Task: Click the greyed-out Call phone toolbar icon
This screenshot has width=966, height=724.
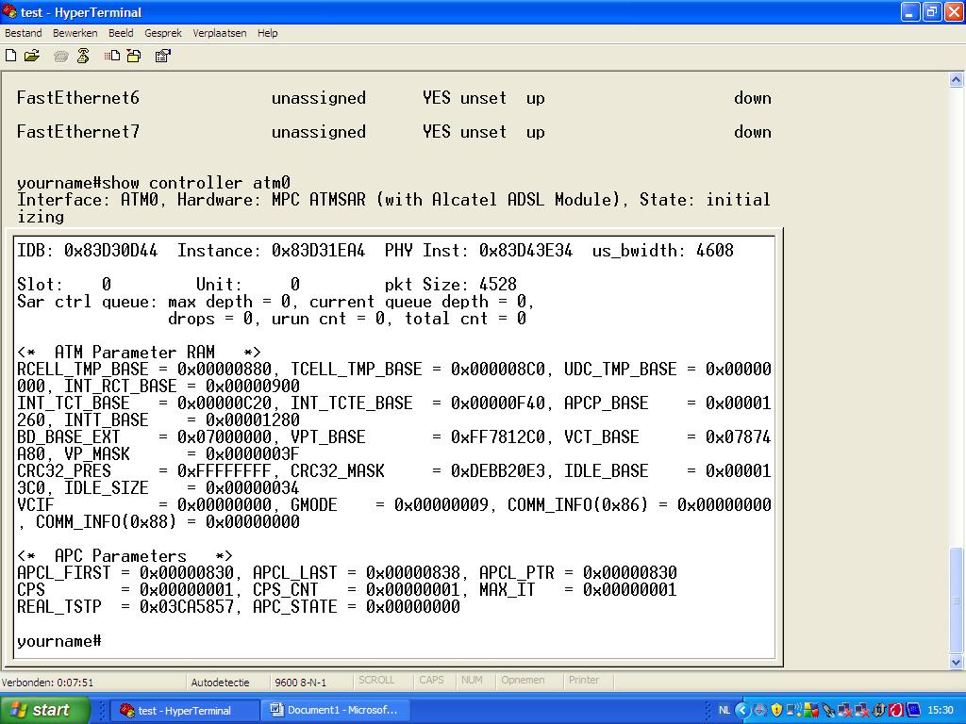Action: 61,56
